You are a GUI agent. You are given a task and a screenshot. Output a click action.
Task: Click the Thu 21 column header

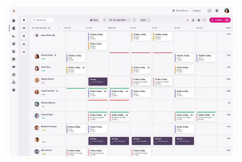pyautogui.click(x=133, y=28)
